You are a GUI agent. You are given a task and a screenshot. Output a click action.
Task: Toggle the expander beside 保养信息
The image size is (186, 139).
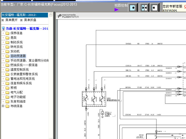coord(3,33)
